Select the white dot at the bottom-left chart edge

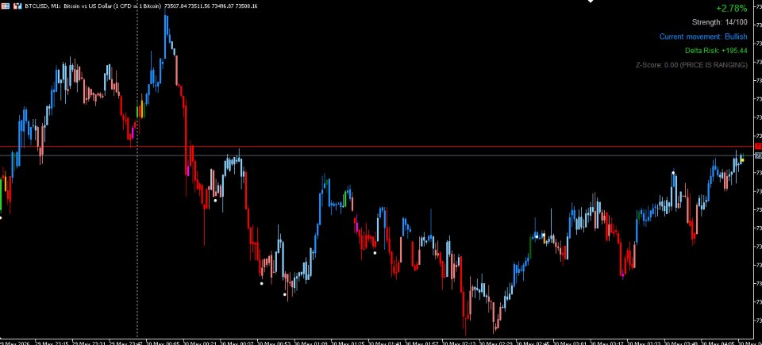(x=1, y=217)
